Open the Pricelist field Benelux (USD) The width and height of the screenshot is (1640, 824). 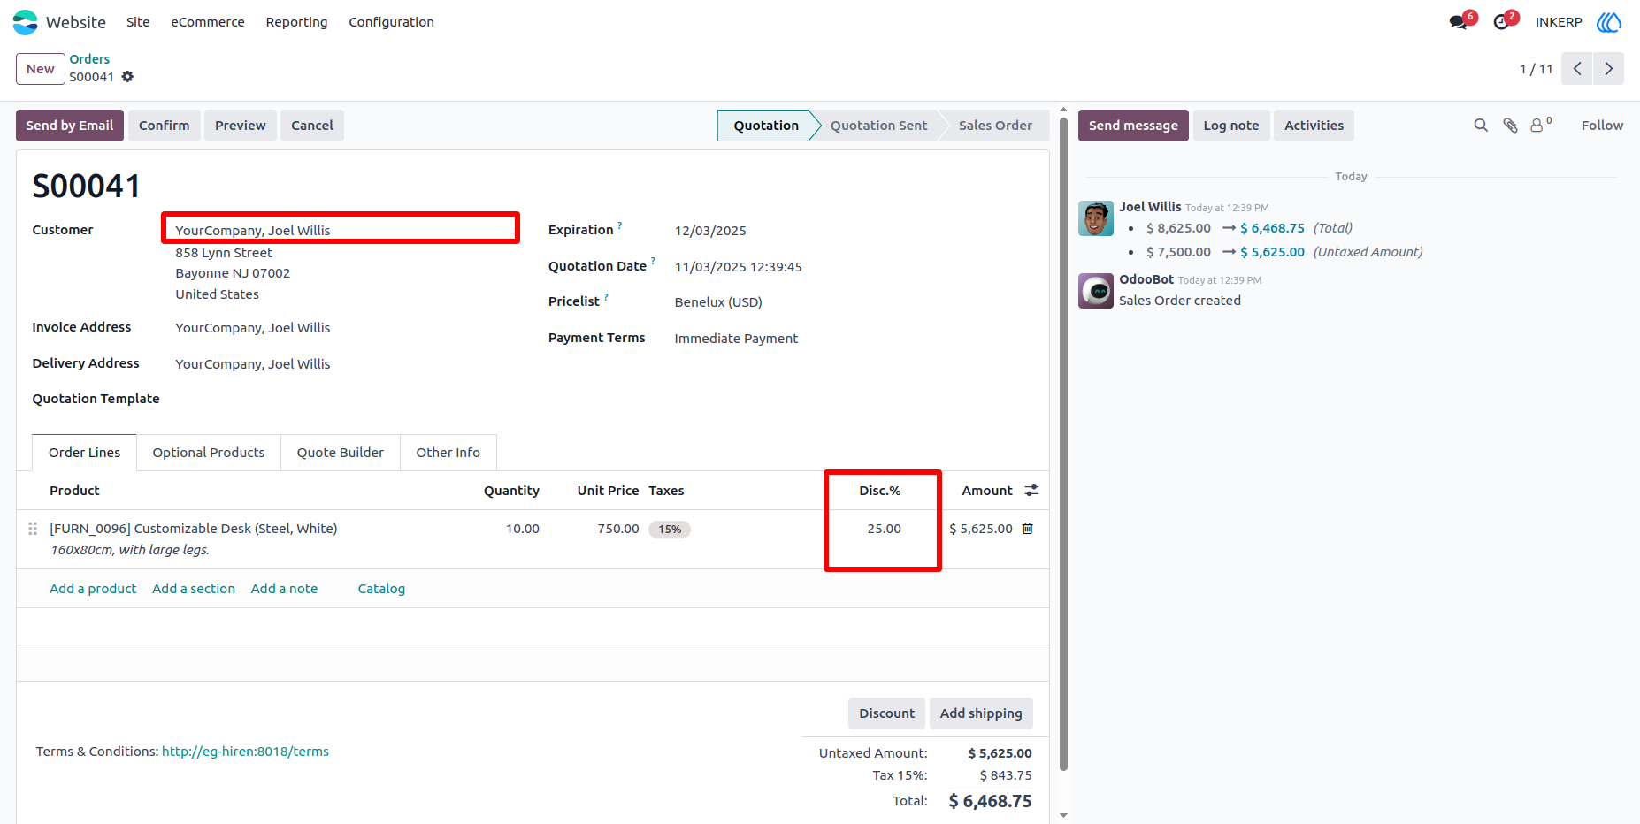click(718, 302)
